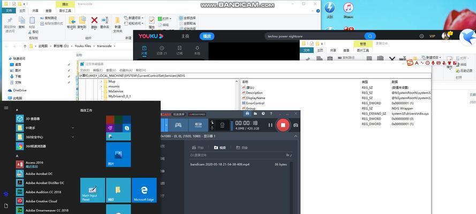Screen dimensions: 476x214
Task: Expand the mvumis registry key
Action: click(x=101, y=86)
